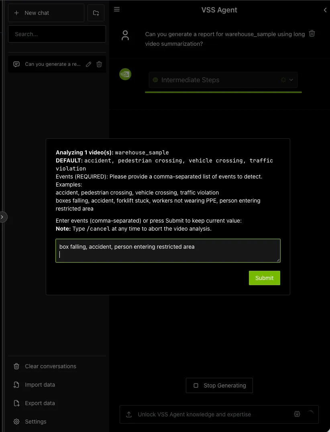The width and height of the screenshot is (330, 432).
Task: Delete conversation with sidebar trash icon
Action: (99, 64)
